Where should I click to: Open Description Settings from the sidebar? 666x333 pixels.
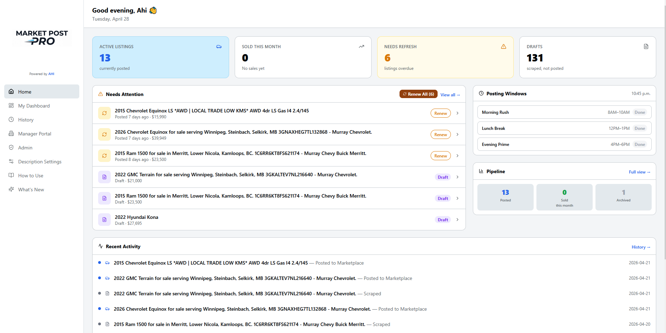point(40,162)
